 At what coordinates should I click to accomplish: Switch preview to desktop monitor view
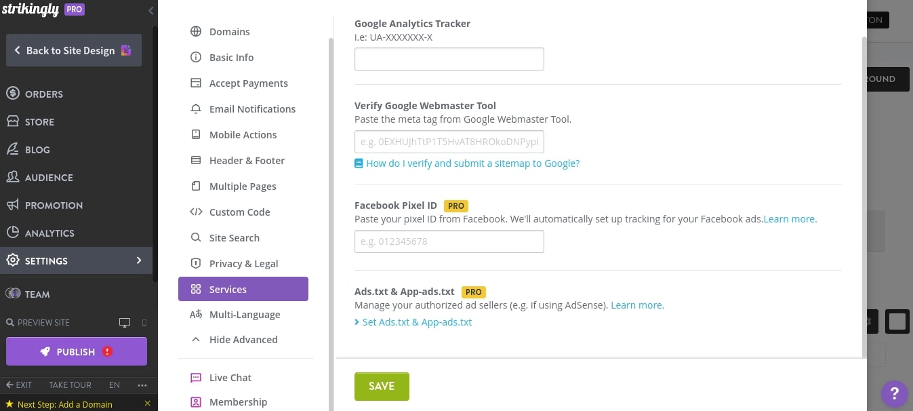coord(125,322)
